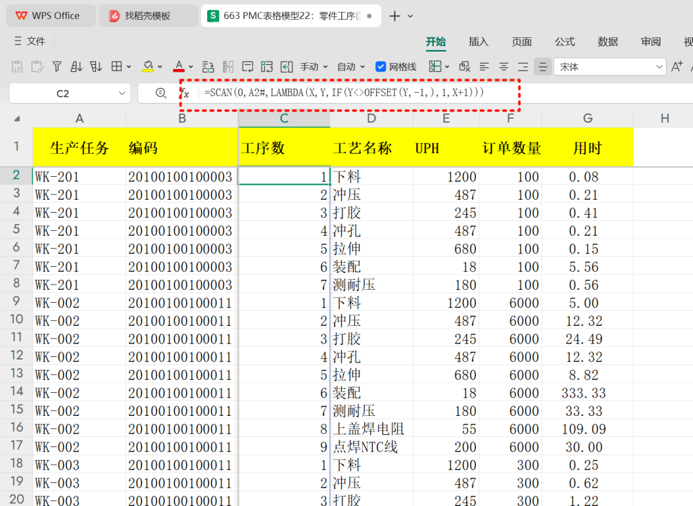Switch to the WPS Office home tab
The width and height of the screenshot is (693, 506).
click(x=51, y=16)
